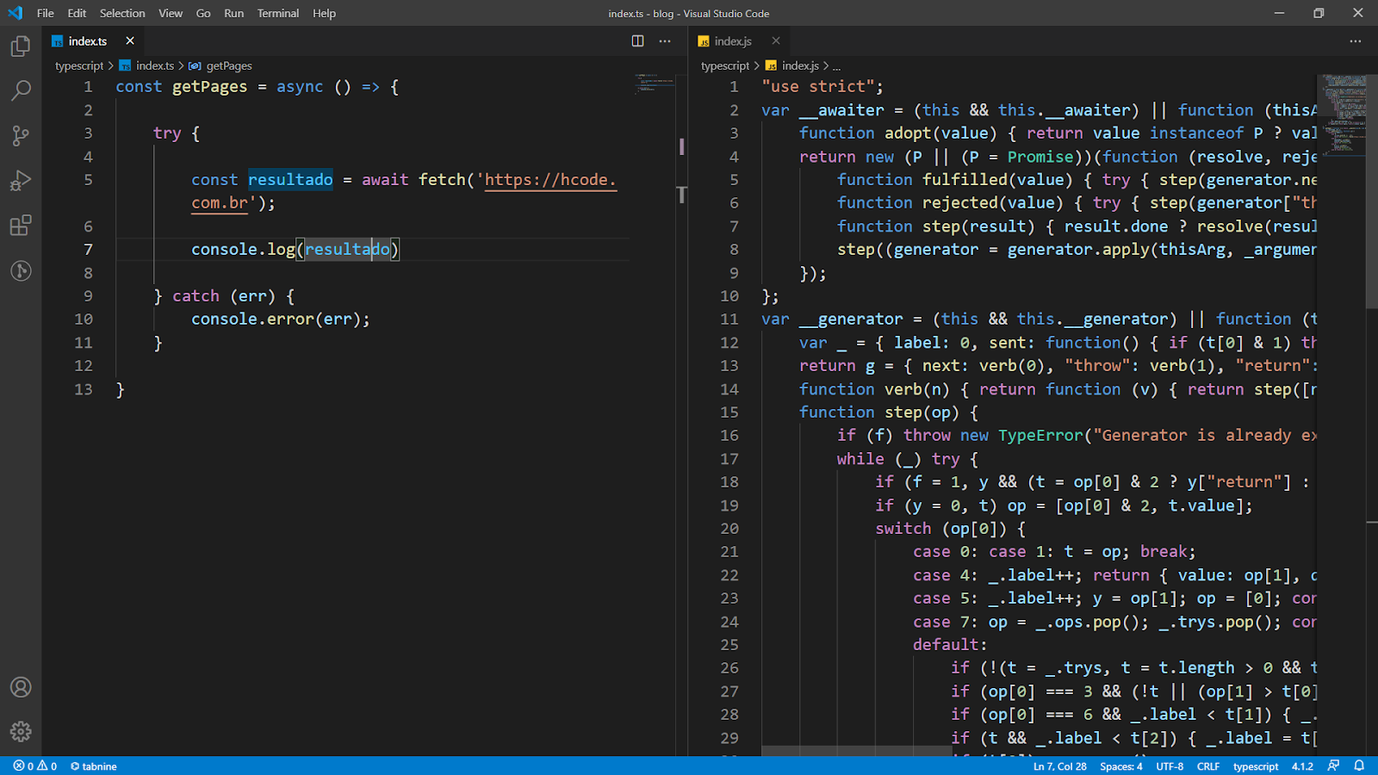This screenshot has width=1378, height=775.
Task: Click the Split Editor Right icon
Action: point(637,40)
